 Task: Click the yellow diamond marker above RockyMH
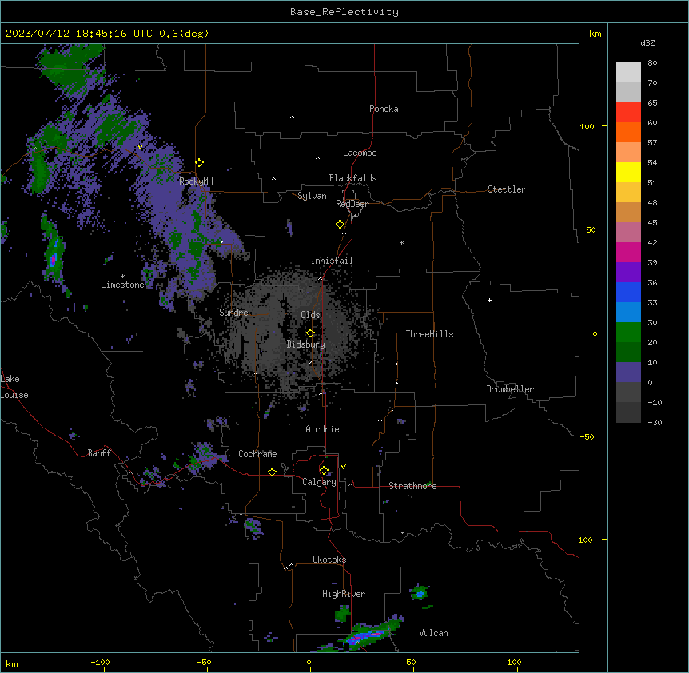(200, 163)
